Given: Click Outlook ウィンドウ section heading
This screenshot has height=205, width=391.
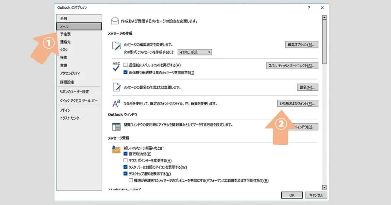Looking at the screenshot, I should tap(123, 114).
